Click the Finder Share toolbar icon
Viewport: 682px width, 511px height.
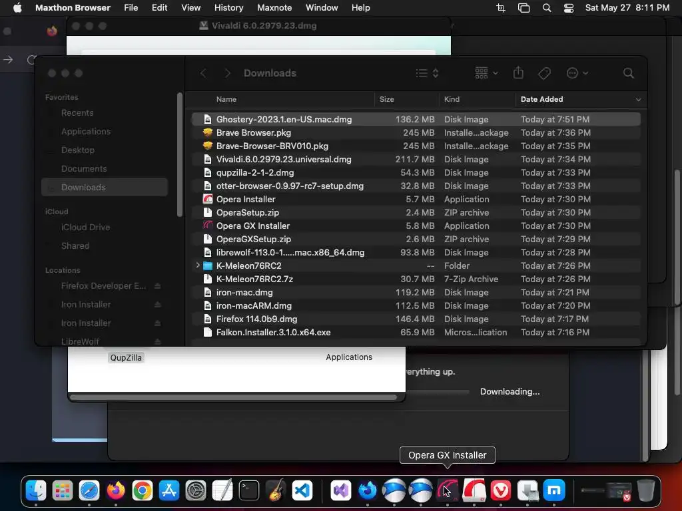click(518, 73)
